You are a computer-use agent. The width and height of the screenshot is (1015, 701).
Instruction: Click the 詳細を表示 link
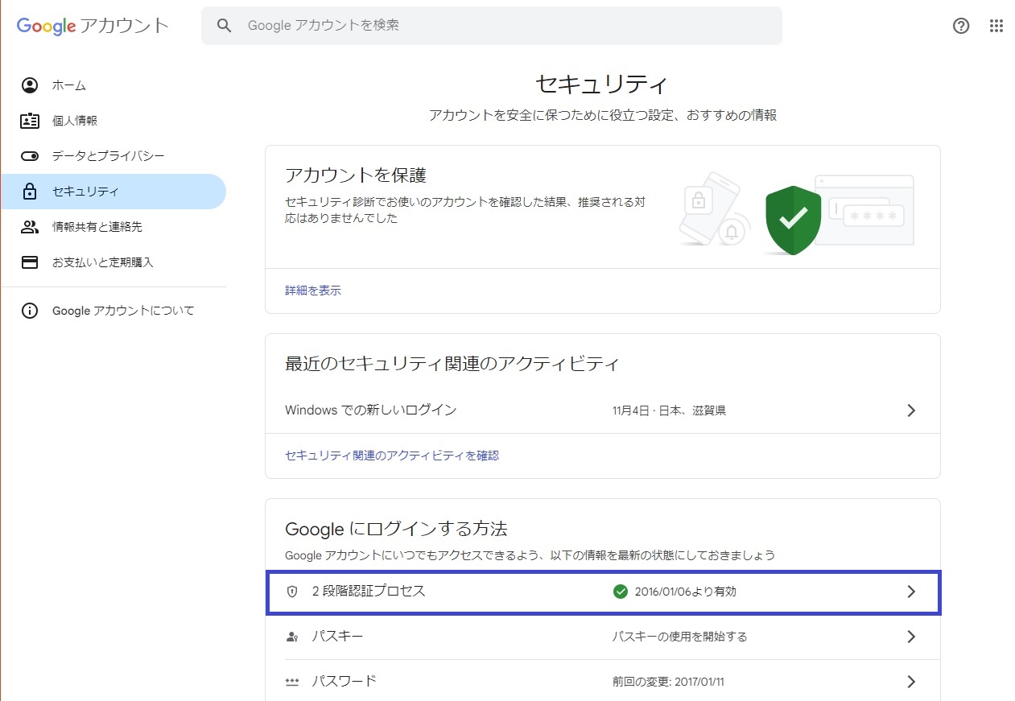[313, 291]
